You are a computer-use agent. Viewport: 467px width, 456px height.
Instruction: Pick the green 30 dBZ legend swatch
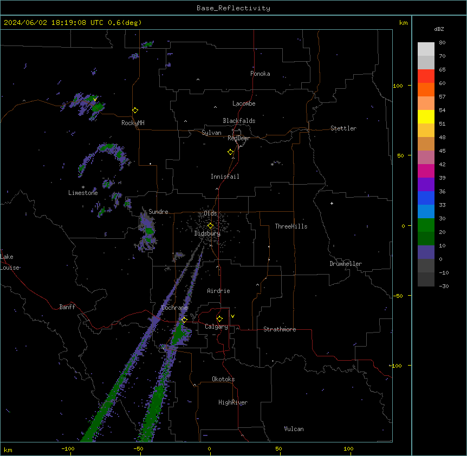(x=426, y=225)
